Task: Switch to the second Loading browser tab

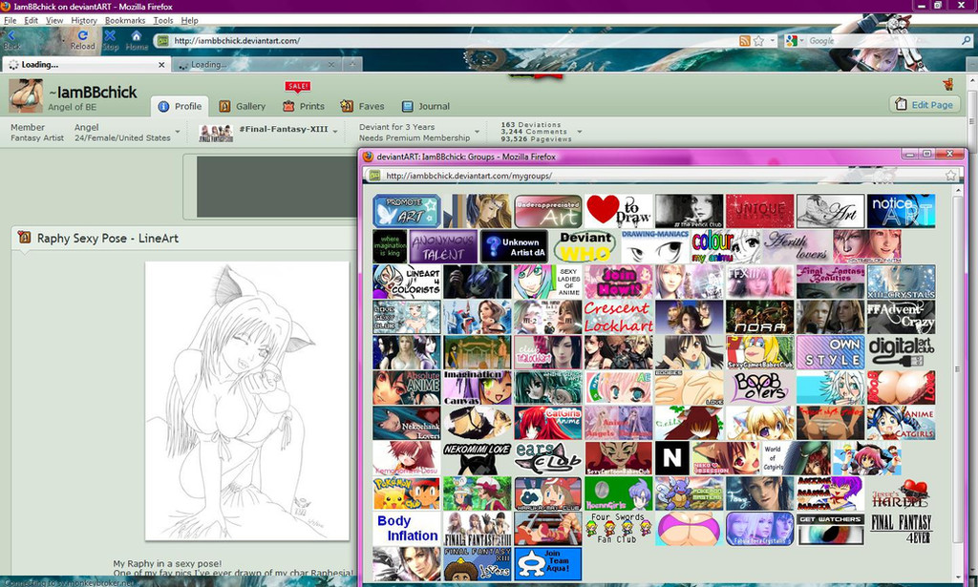Action: coord(256,65)
